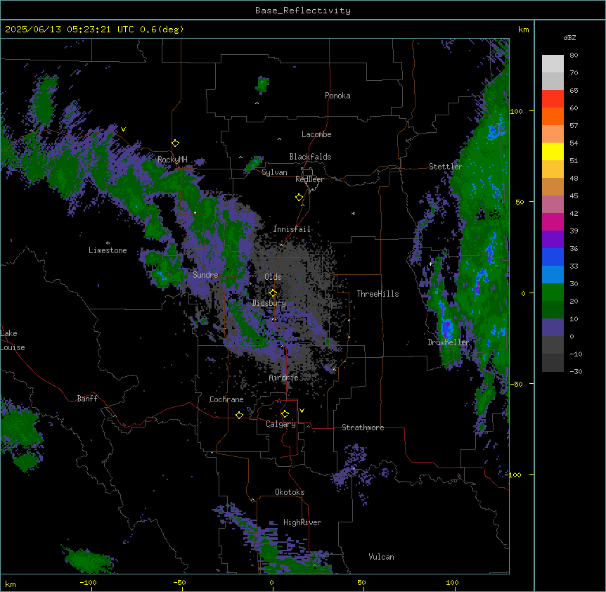
Task: Click the -50 tick on the bottom axis
Action: 179,582
